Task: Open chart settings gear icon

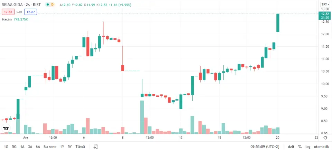Action: coord(325,138)
